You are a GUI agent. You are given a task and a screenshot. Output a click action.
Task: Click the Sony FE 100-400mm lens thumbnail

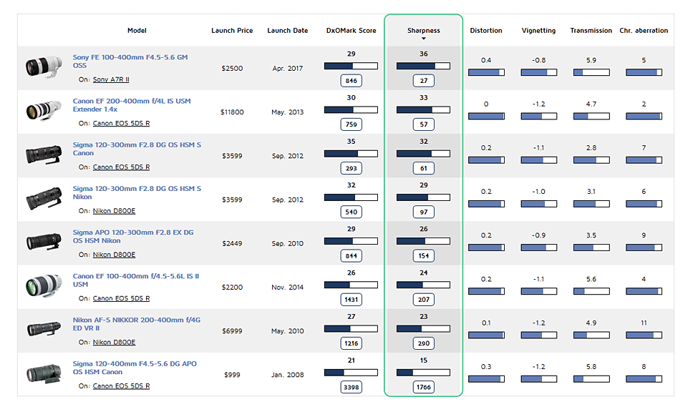(44, 67)
